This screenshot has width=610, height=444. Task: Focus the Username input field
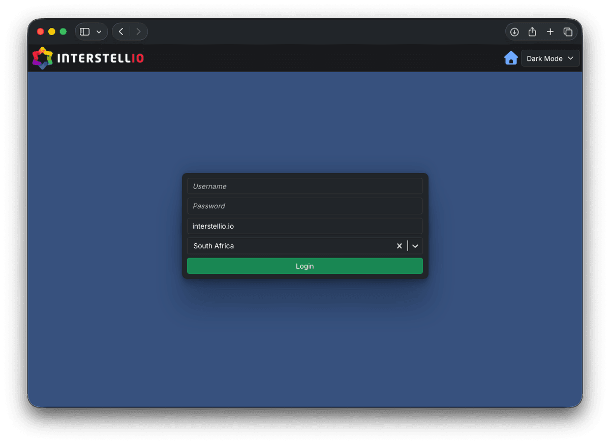point(304,186)
